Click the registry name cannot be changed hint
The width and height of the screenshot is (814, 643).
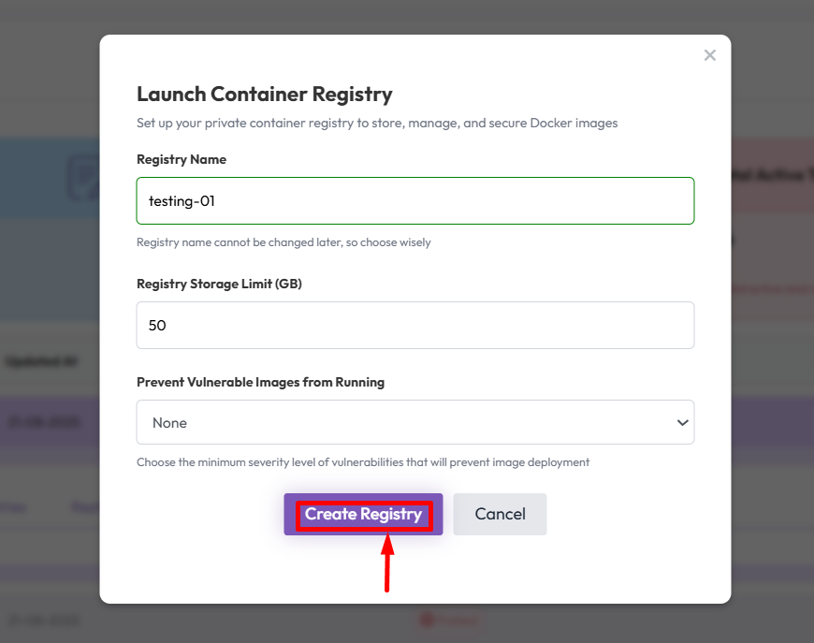[283, 242]
